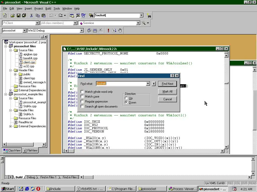
Task: Open the PsClient class dropdown
Action: tap(37, 23)
